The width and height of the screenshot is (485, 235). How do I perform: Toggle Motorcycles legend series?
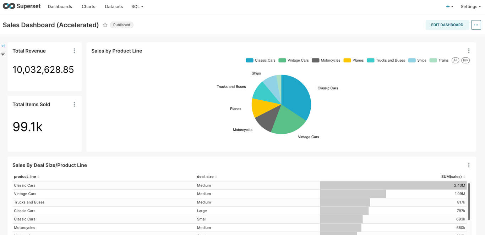[326, 60]
